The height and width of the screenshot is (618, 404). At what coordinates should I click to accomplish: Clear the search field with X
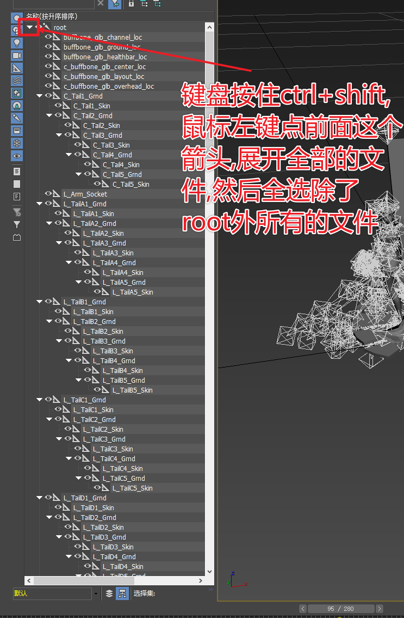pos(101,3)
